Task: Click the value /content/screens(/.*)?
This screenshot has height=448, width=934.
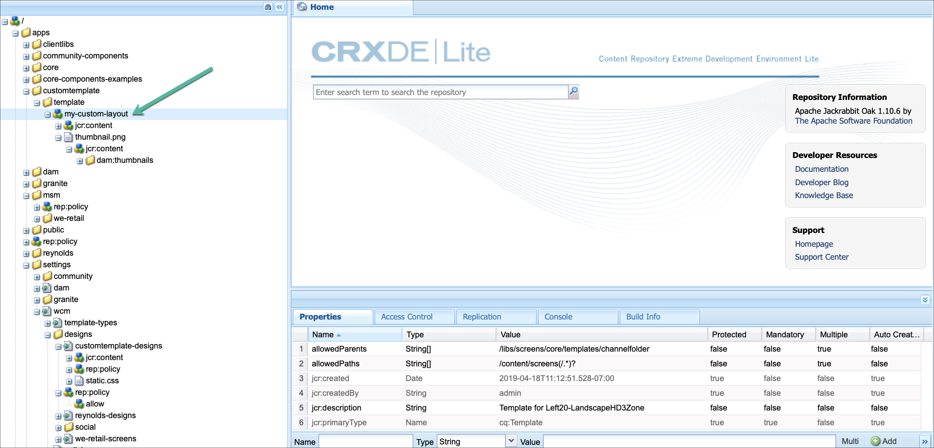Action: point(537,364)
